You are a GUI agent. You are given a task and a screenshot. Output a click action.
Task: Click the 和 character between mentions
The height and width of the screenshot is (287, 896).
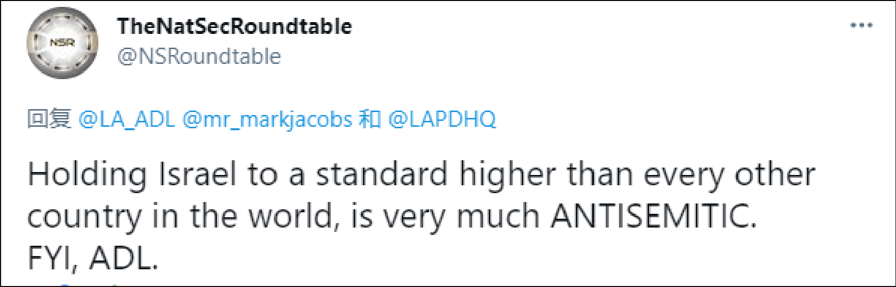[x=370, y=119]
